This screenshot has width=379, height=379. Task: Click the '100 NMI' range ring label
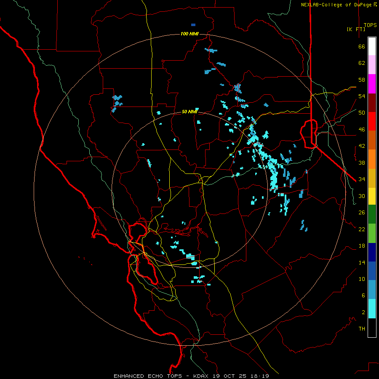click(x=189, y=34)
